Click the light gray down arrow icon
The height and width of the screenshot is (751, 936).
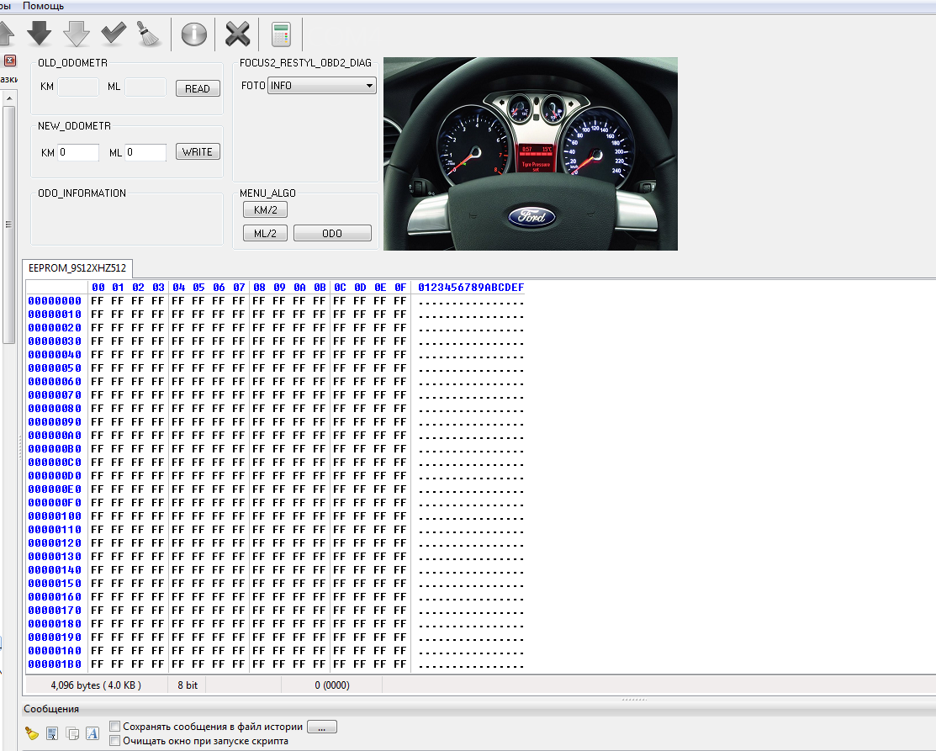point(77,34)
